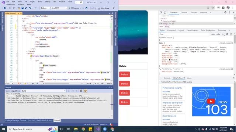Open DevTools settings gear
Screen dimensions: 236x132
(225, 12)
